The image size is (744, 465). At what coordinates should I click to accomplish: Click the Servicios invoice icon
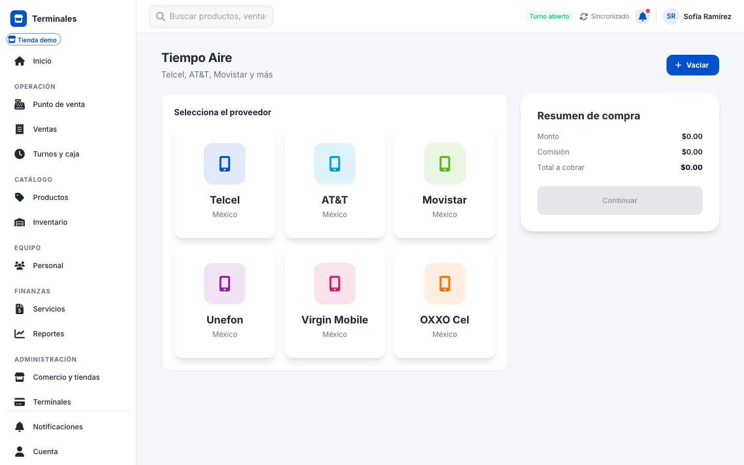pyautogui.click(x=20, y=309)
